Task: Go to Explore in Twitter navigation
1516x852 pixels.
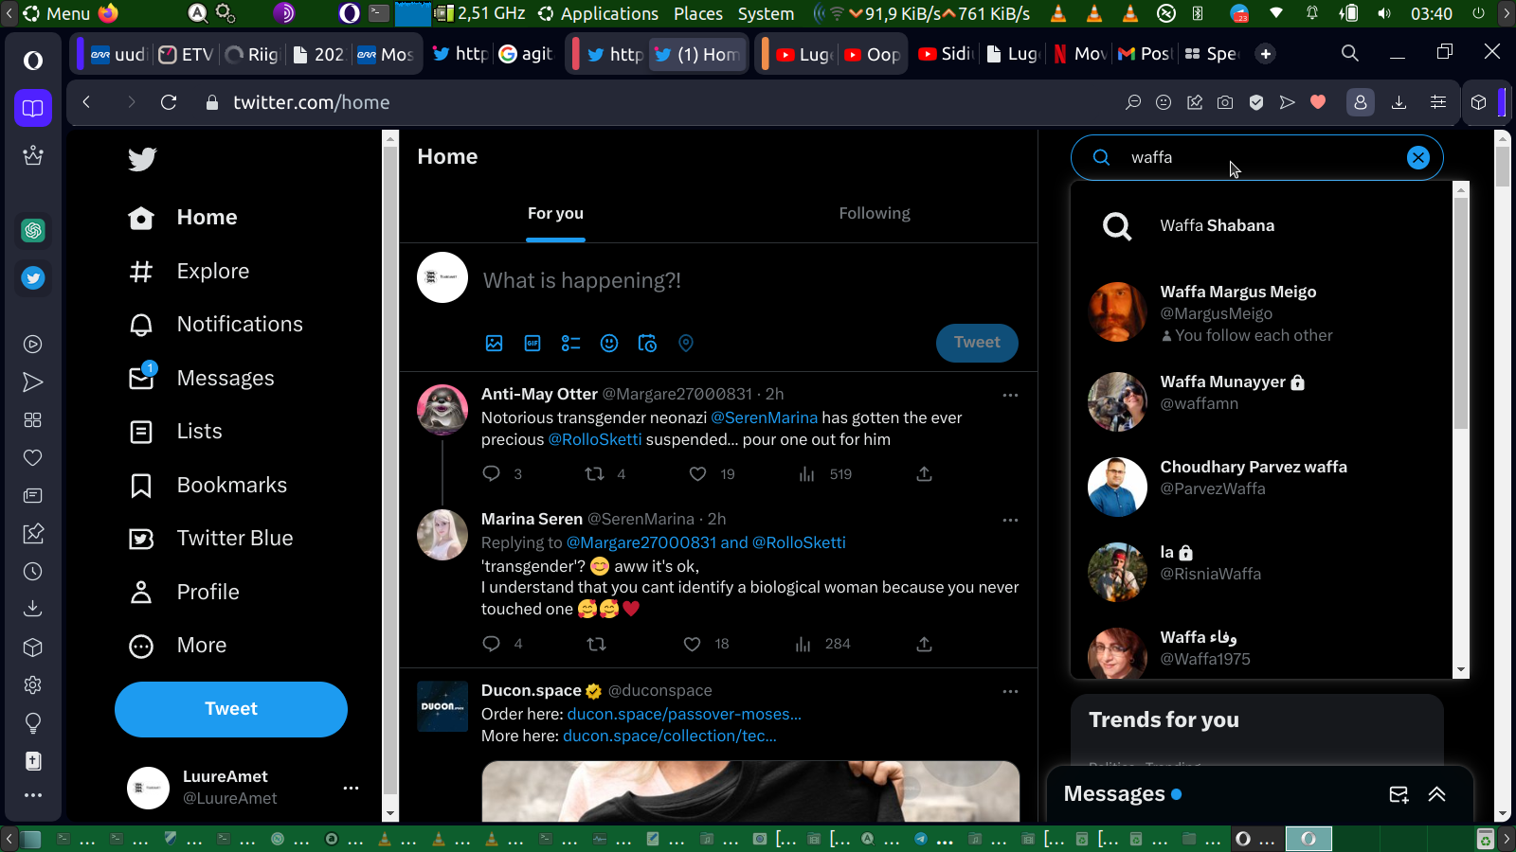Action: pos(189,272)
